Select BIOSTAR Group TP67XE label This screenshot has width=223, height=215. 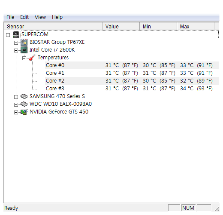(x=57, y=42)
